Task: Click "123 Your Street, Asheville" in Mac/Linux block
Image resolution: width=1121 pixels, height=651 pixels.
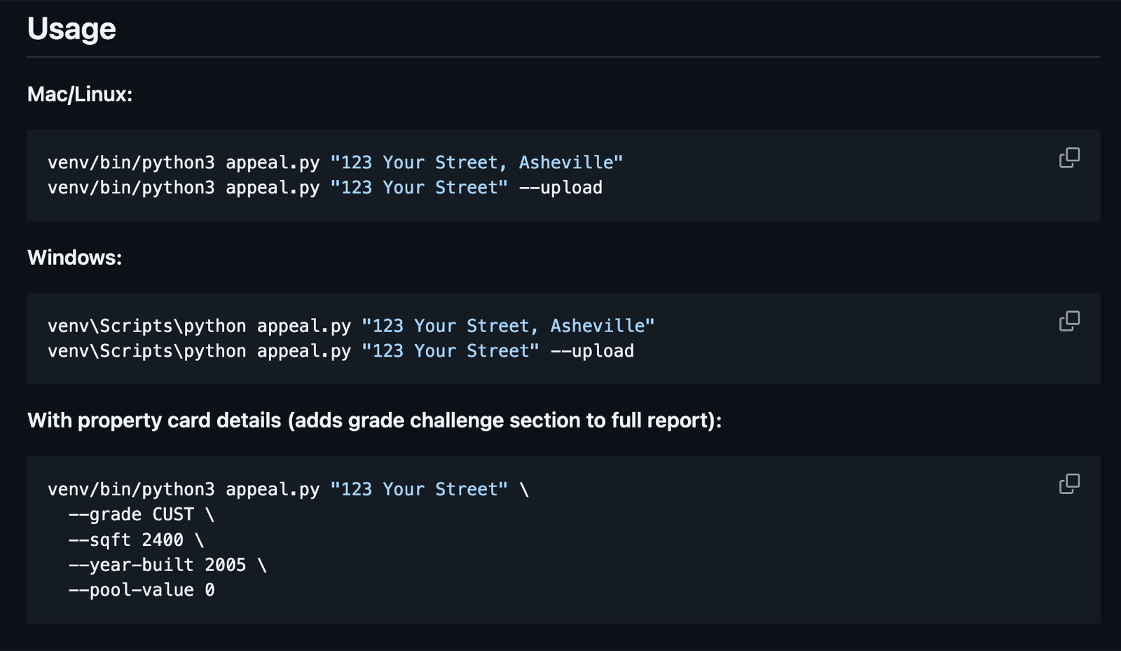Action: coord(476,163)
